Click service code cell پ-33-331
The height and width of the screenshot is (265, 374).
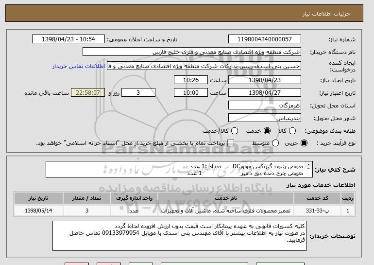(317, 211)
